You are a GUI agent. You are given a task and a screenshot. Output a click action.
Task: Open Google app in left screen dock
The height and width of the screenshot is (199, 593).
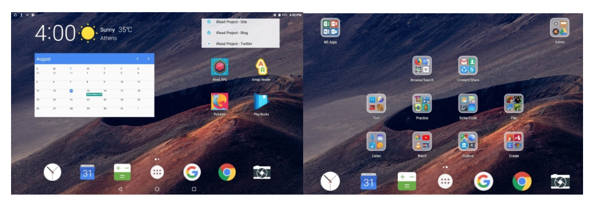tap(192, 172)
